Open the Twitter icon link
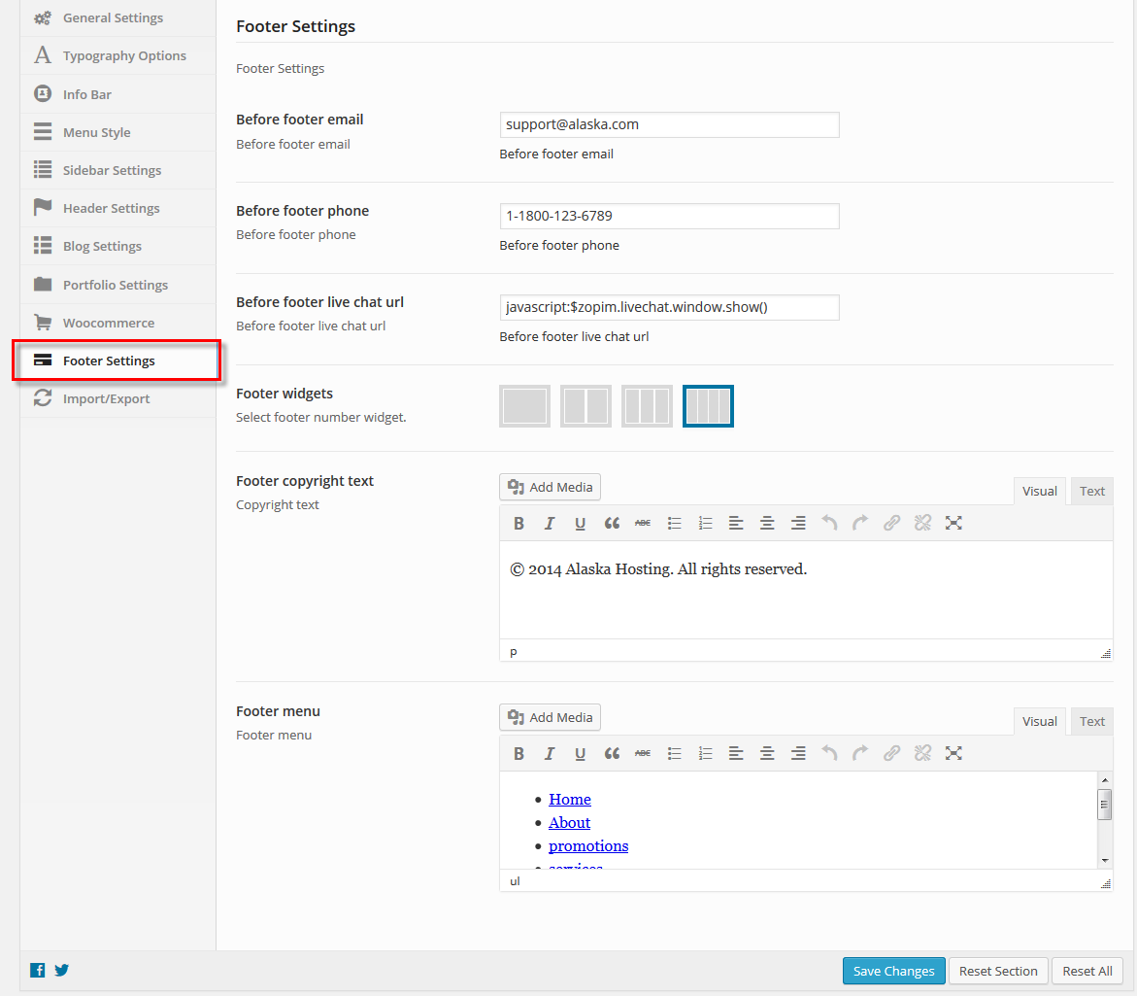 [x=61, y=970]
